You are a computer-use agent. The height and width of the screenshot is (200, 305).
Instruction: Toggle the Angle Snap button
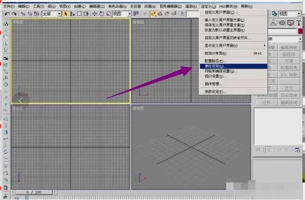click(x=160, y=14)
